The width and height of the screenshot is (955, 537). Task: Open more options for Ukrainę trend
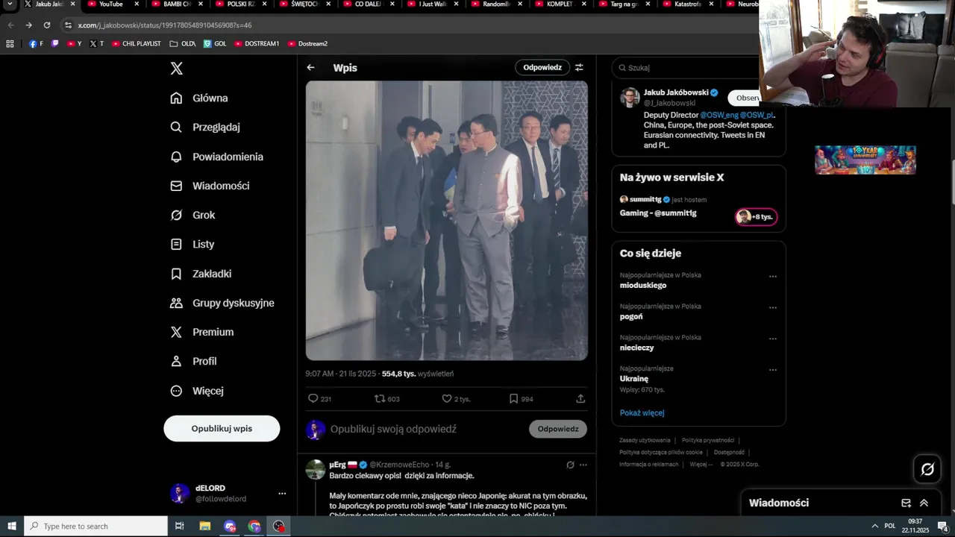click(773, 370)
